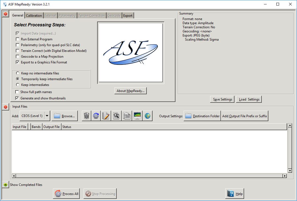Enable Show full path names
297x201 pixels.
point(17,92)
